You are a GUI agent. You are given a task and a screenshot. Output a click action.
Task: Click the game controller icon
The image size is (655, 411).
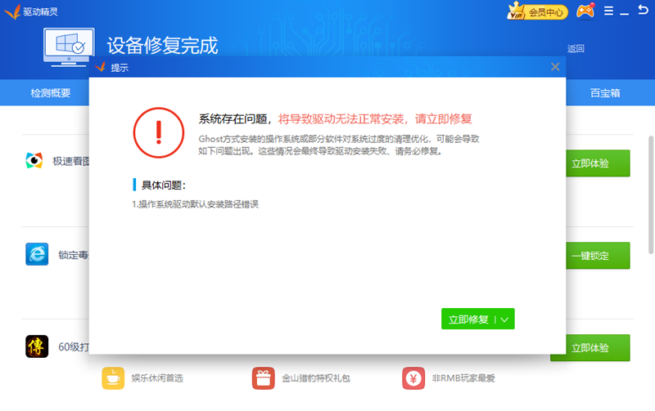[x=585, y=11]
